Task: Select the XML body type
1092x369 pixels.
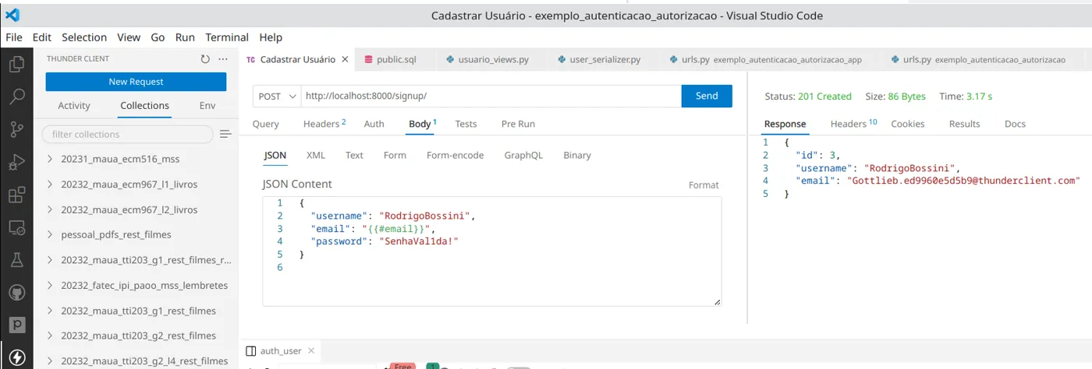Action: [316, 156]
